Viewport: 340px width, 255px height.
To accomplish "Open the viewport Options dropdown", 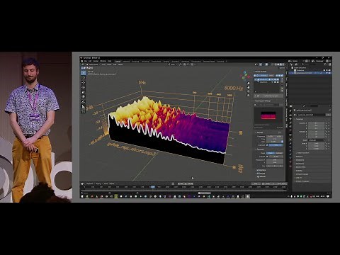I will tap(282, 68).
